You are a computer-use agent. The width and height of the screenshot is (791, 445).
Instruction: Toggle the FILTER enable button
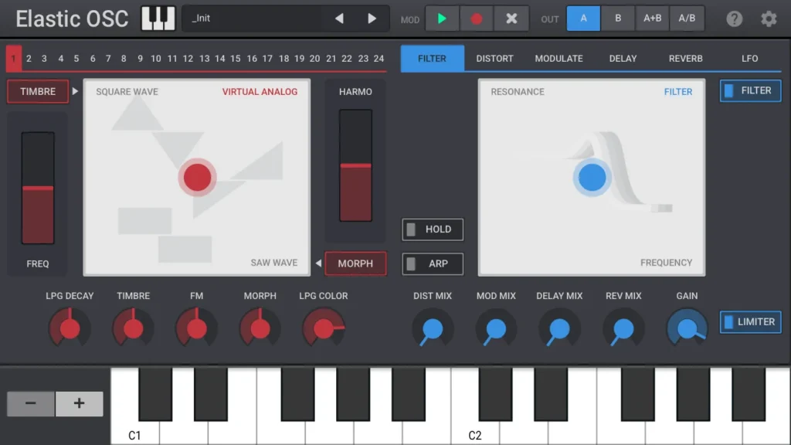click(750, 91)
